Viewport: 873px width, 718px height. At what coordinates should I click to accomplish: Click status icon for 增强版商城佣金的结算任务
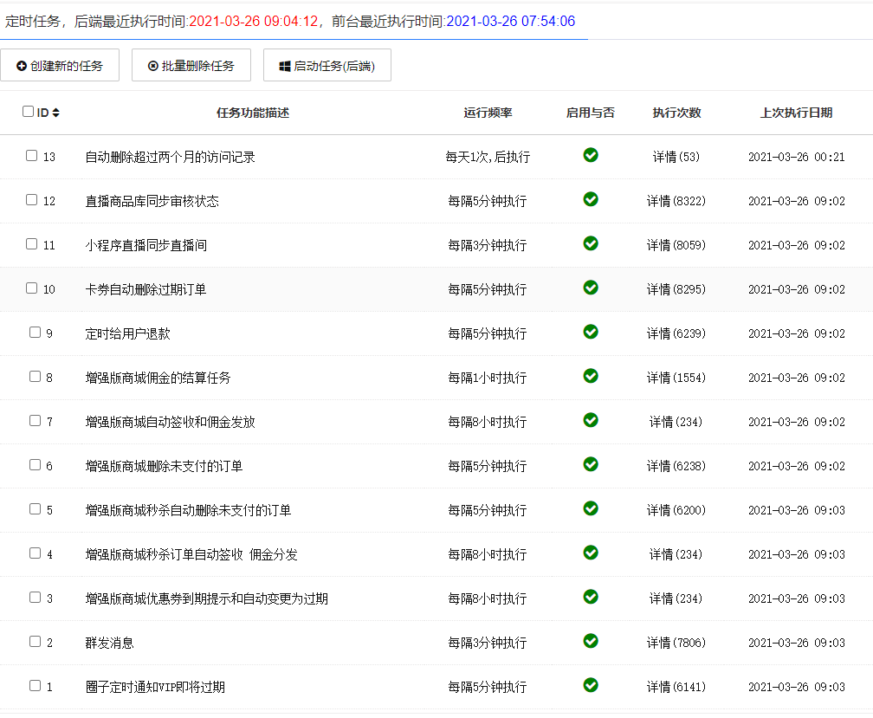point(591,376)
